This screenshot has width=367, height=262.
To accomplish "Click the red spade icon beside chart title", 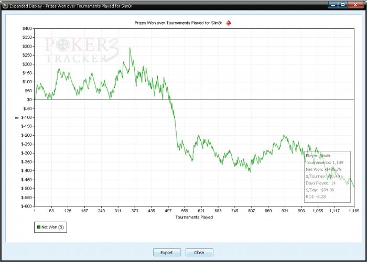I will point(229,23).
